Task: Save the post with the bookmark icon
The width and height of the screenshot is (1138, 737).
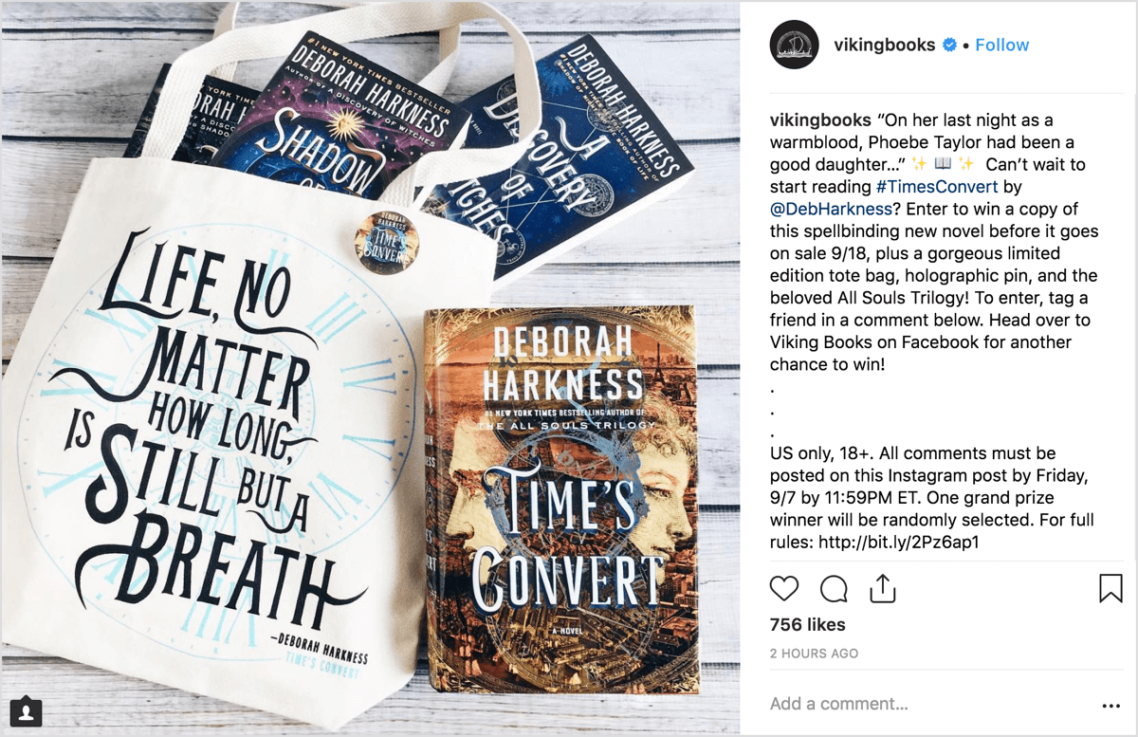Action: point(1110,588)
